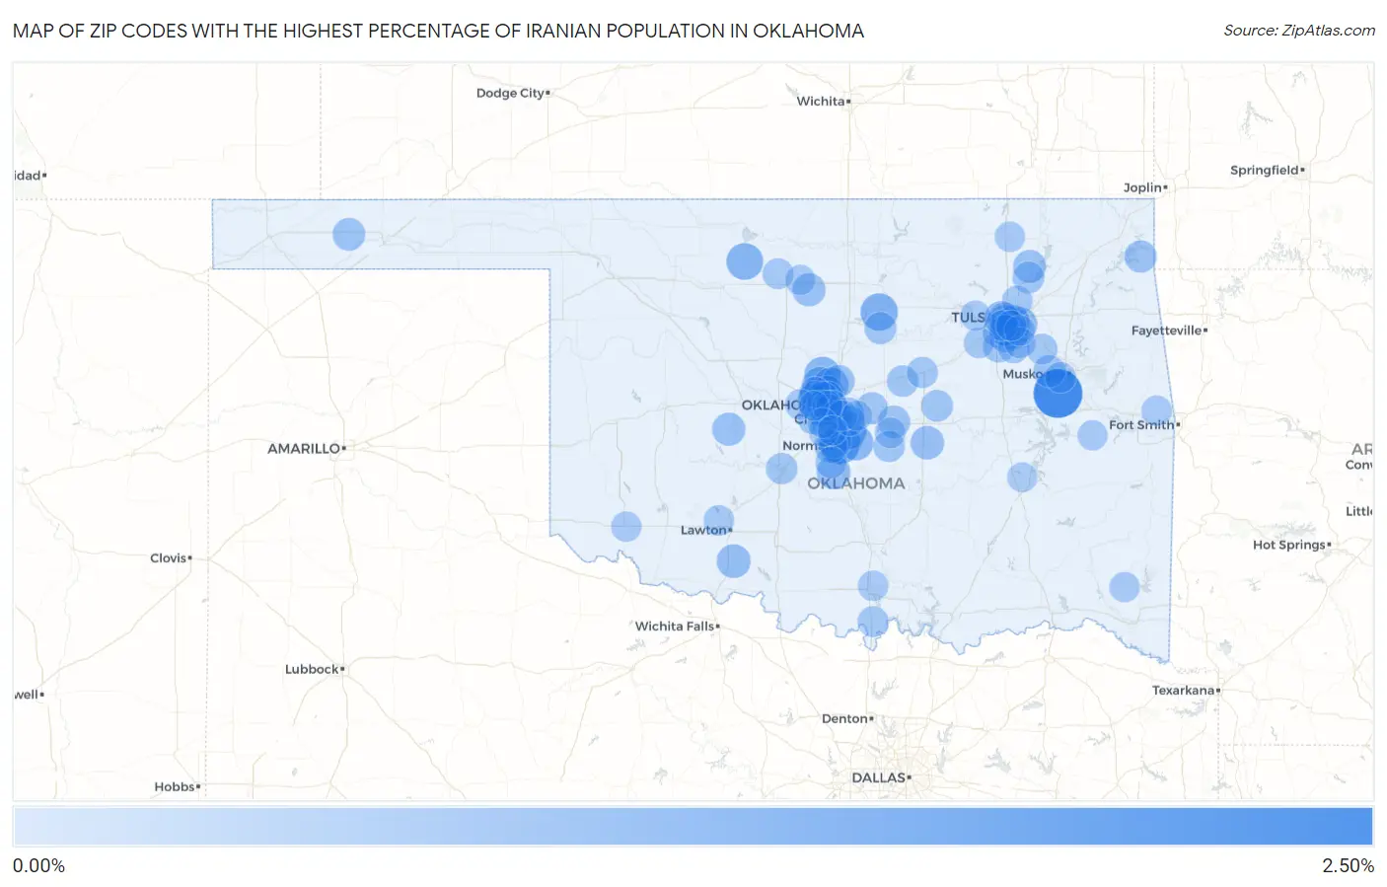Click the bubble in southeast Oklahoma corner
Image resolution: width=1387 pixels, height=887 pixels.
1124,587
